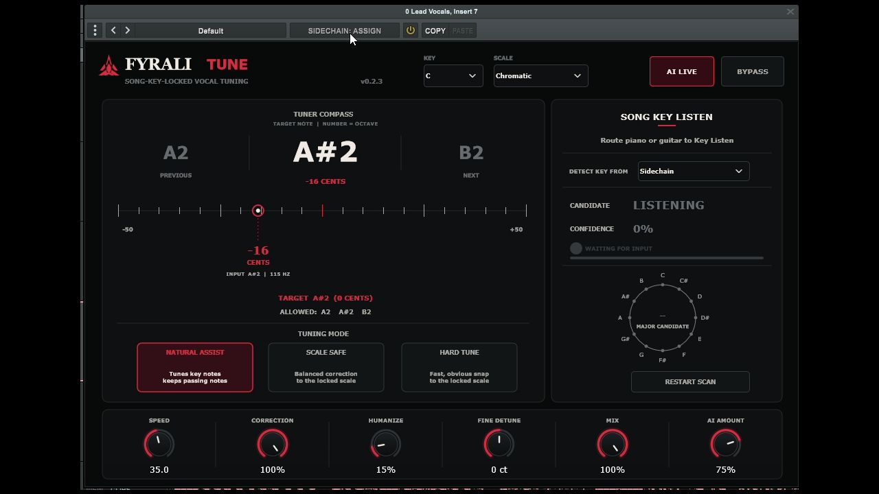Click the E note on key wheel

tap(700, 339)
